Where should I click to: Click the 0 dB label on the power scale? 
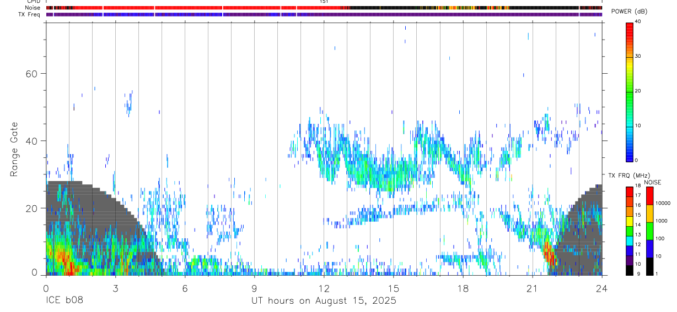click(x=637, y=160)
